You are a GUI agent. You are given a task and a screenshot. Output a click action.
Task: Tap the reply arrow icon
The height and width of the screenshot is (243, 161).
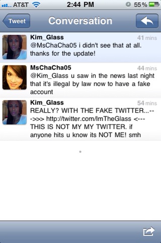pyautogui.click(x=147, y=21)
